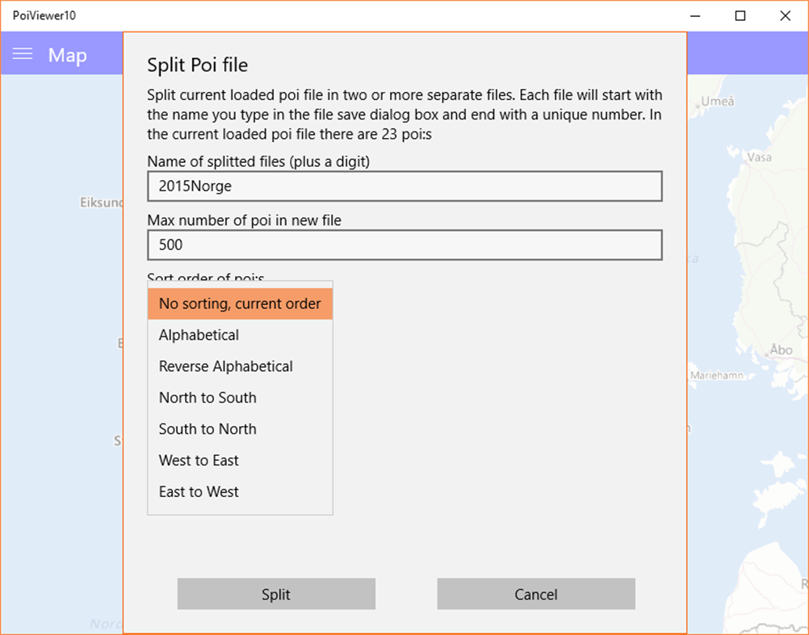Select "East to West" sort order

tap(199, 492)
